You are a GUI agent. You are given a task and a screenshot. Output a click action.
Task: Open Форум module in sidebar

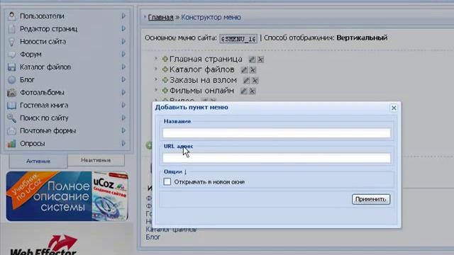pos(31,55)
